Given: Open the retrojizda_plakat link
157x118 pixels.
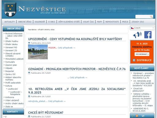Looking at the screenshot, I should pos(36,101).
